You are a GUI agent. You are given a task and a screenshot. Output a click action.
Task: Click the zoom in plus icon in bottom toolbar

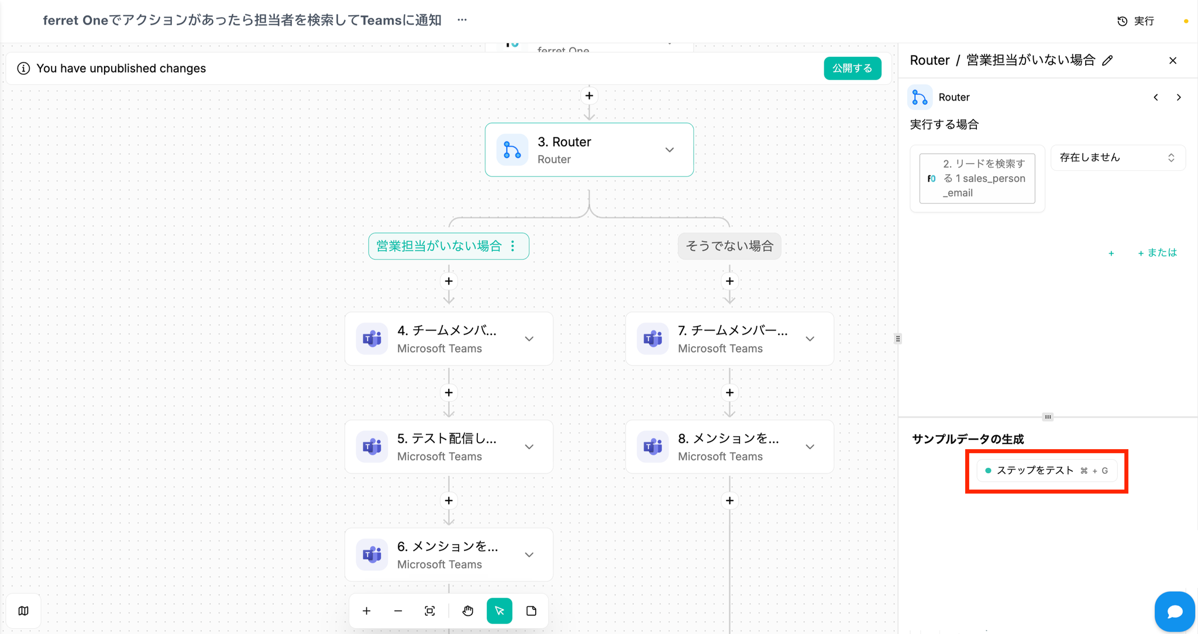pyautogui.click(x=367, y=611)
